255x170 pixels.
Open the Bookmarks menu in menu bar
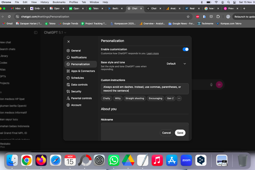coord(59,2)
